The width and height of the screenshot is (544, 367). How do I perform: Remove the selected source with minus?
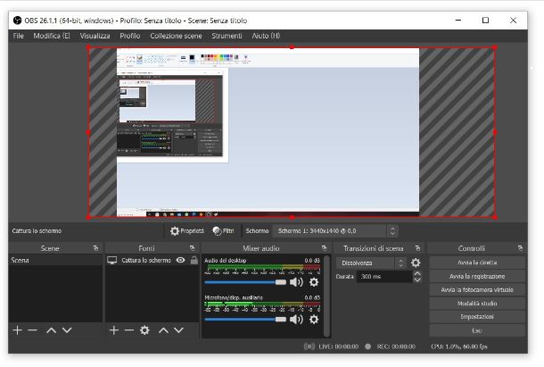pos(129,330)
